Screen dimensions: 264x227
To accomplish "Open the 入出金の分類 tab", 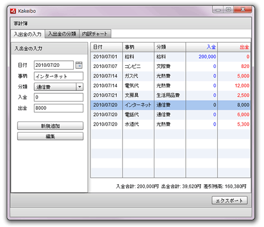I will tap(62, 34).
